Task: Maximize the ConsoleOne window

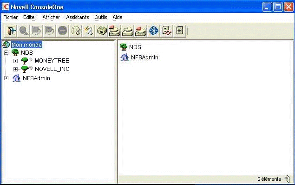Action: click(278, 7)
